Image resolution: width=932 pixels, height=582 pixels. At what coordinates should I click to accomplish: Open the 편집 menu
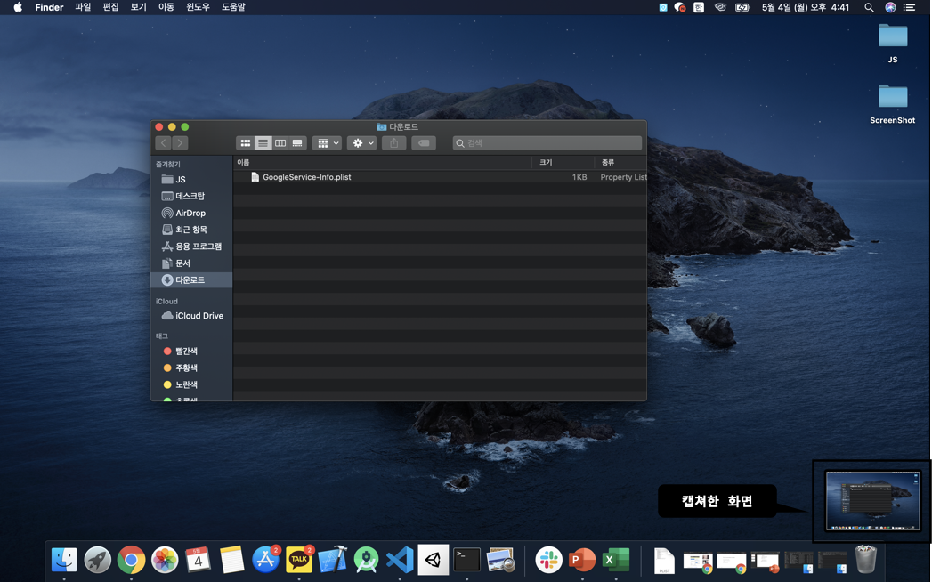pos(110,7)
